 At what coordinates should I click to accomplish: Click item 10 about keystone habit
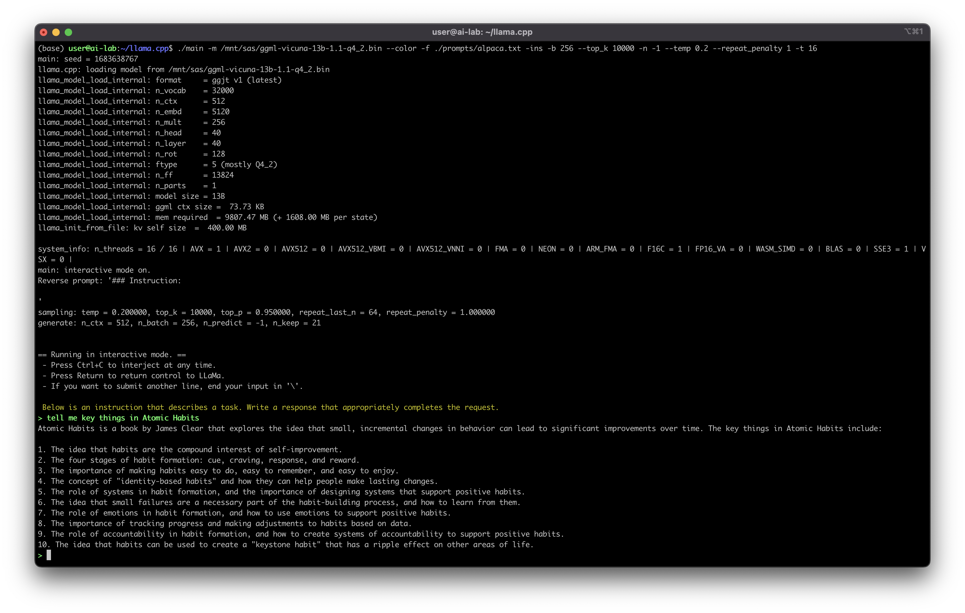click(x=285, y=545)
